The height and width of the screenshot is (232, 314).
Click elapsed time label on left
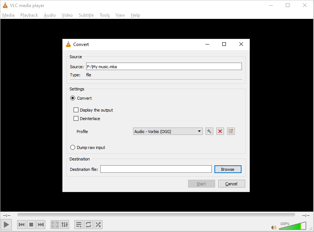click(x=7, y=215)
